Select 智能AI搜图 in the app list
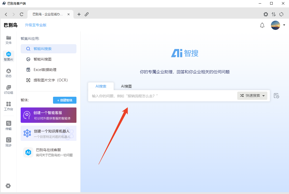This screenshot has height=194, width=289. 48,59
